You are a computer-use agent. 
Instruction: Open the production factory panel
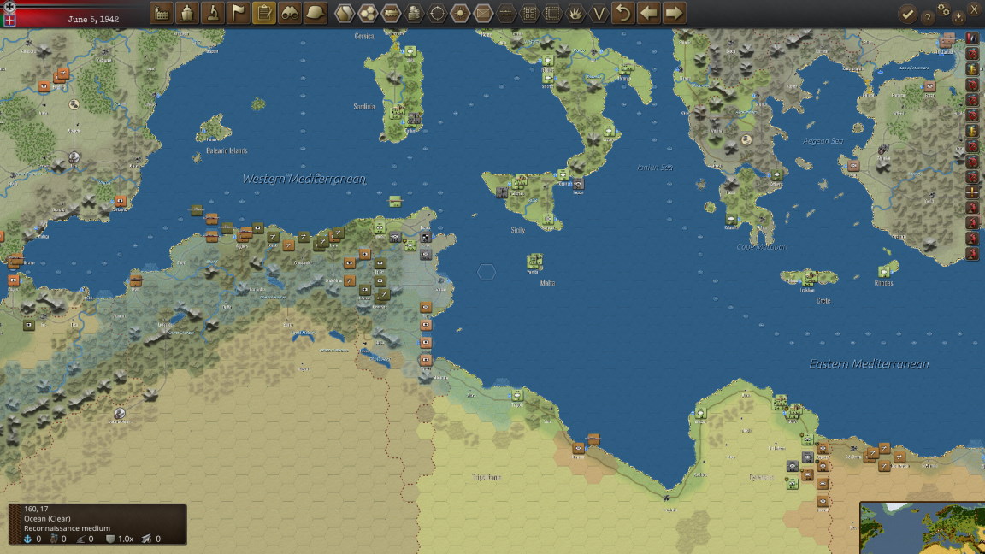pos(162,13)
